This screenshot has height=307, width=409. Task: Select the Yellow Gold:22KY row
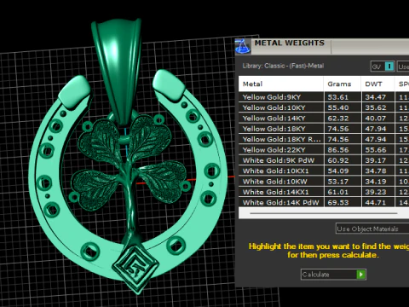[324, 149]
